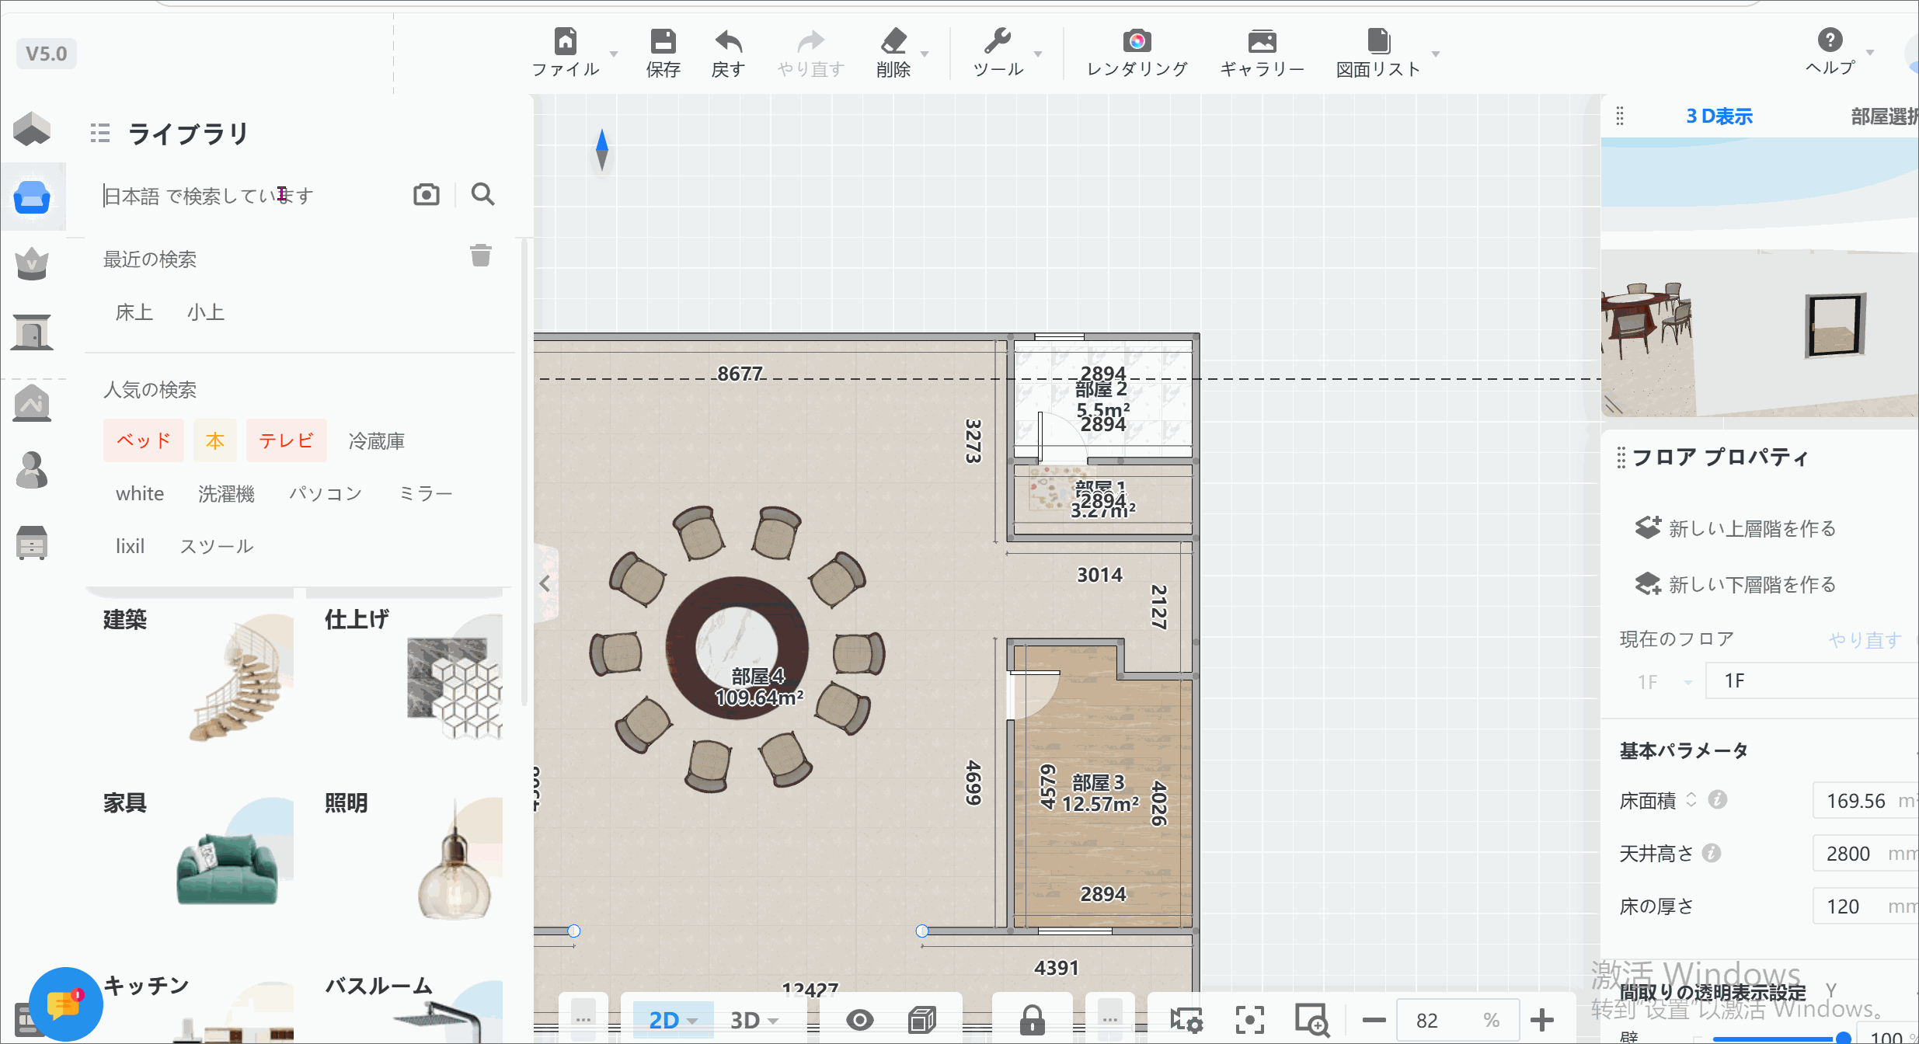Select the floor plan cube sidebar icon
The image size is (1919, 1044).
[x=32, y=128]
